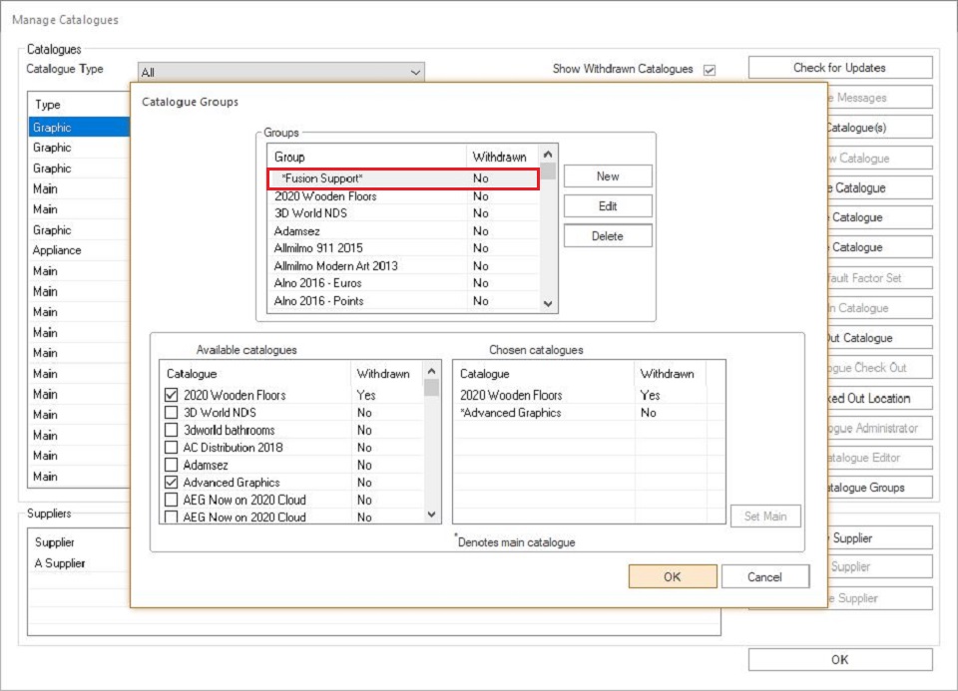Select 3D World NDS group row
958x691 pixels.
pos(403,213)
